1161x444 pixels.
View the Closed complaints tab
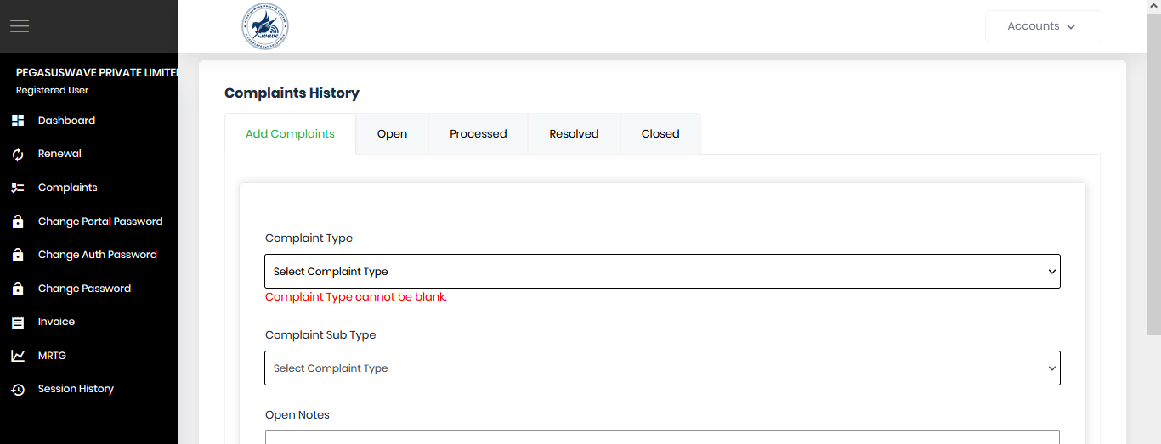[660, 134]
